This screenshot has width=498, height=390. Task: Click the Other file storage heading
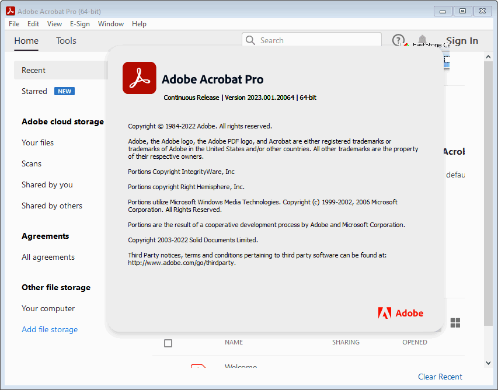coord(56,287)
